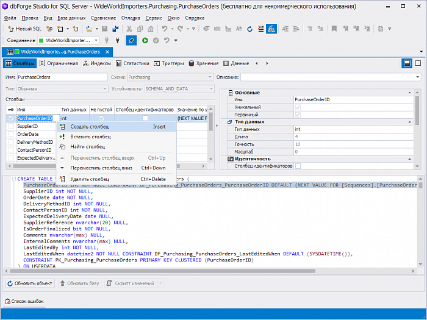Click the highlighted blue toolbar icon
427x320 pixels.
coord(271,29)
